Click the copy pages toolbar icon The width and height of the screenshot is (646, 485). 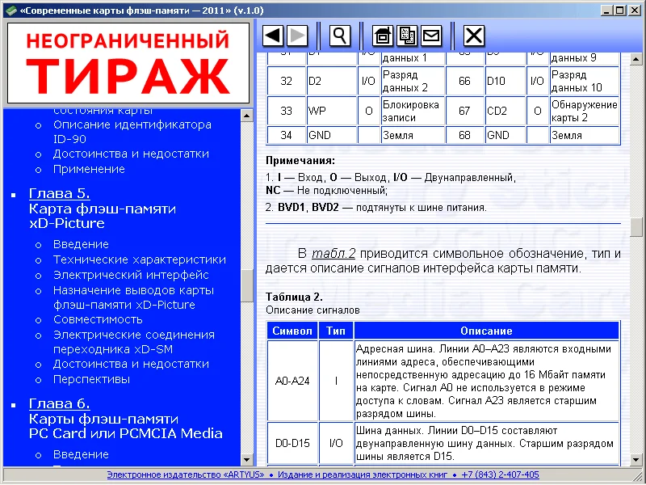click(407, 36)
